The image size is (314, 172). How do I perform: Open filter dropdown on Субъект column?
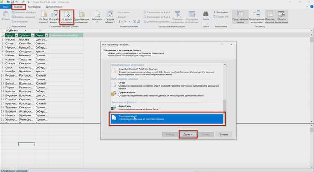tap(33, 36)
